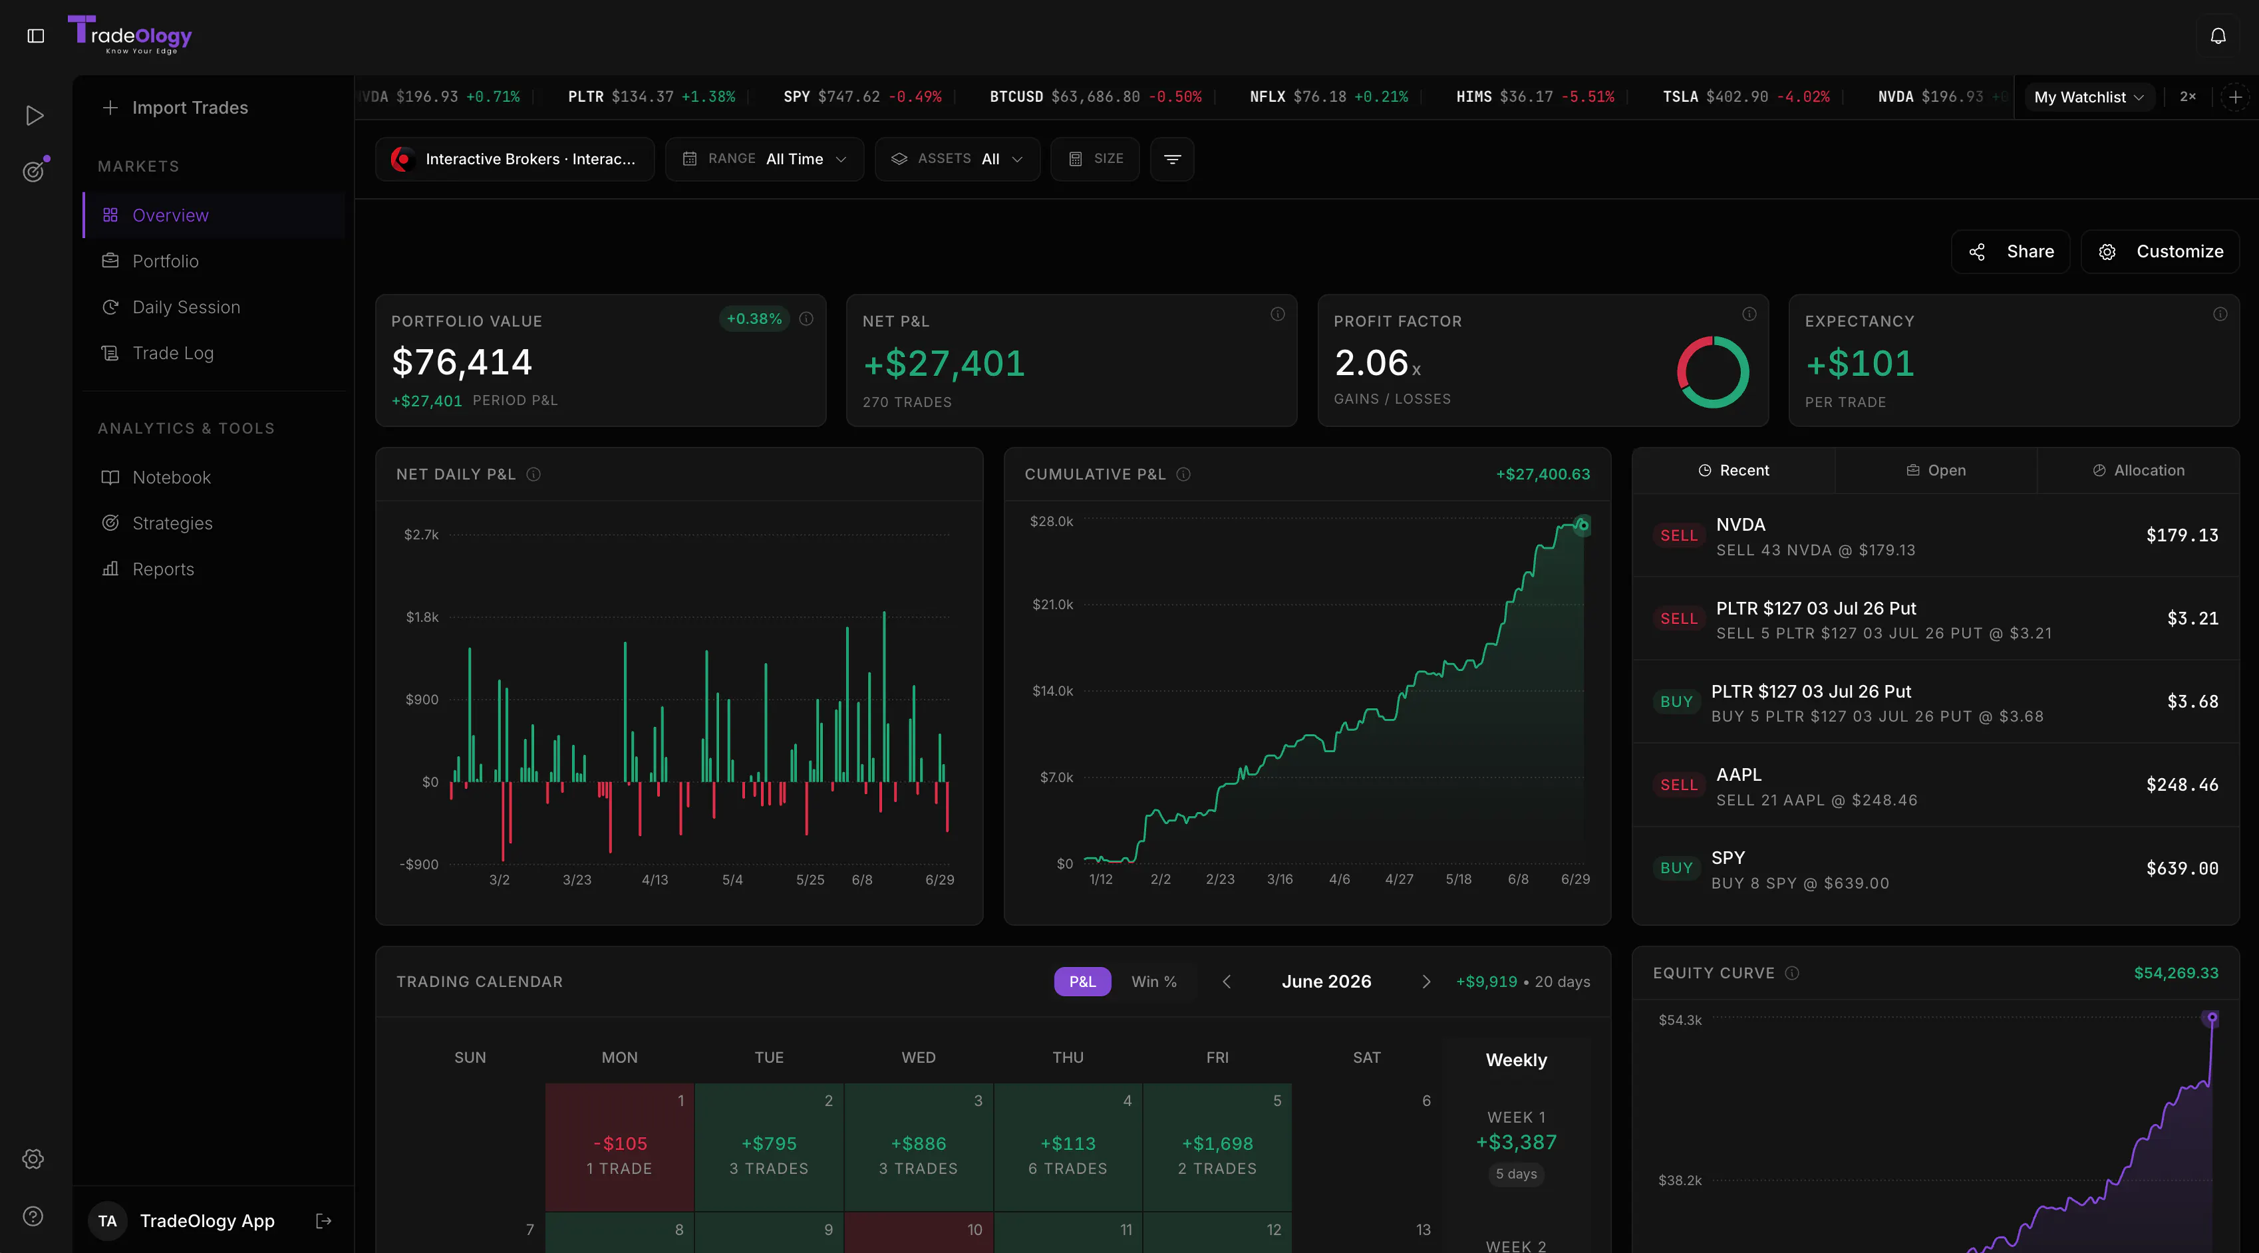Go to previous calendar month
The width and height of the screenshot is (2259, 1253).
(x=1227, y=981)
